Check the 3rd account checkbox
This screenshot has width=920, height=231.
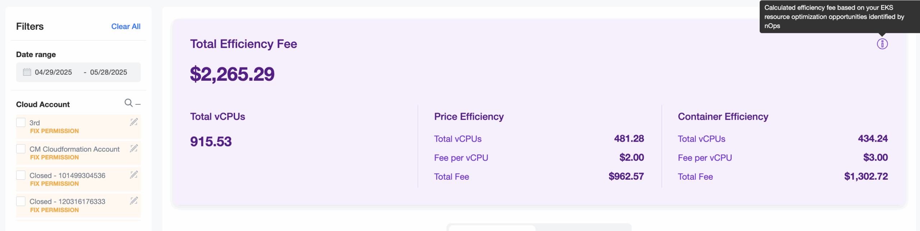pyautogui.click(x=21, y=122)
